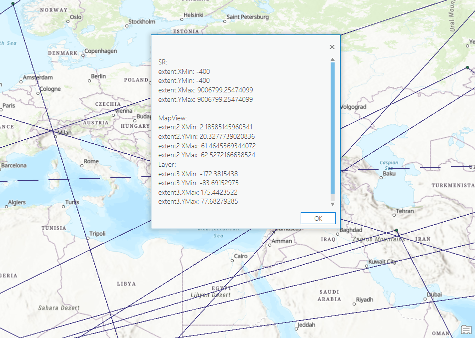Select 'extent2.YMin: 20.3277739020836' line

click(x=206, y=136)
